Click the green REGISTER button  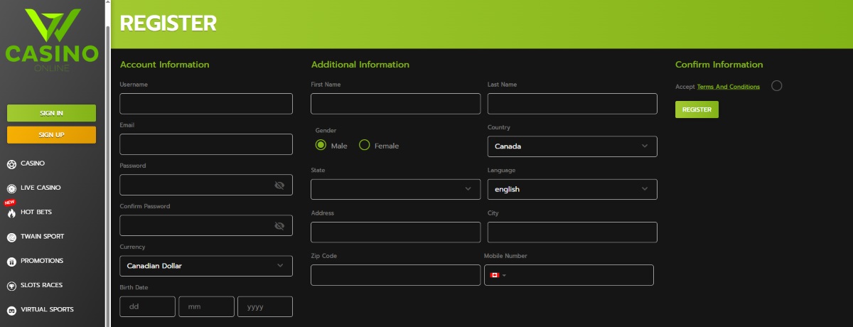[697, 109]
